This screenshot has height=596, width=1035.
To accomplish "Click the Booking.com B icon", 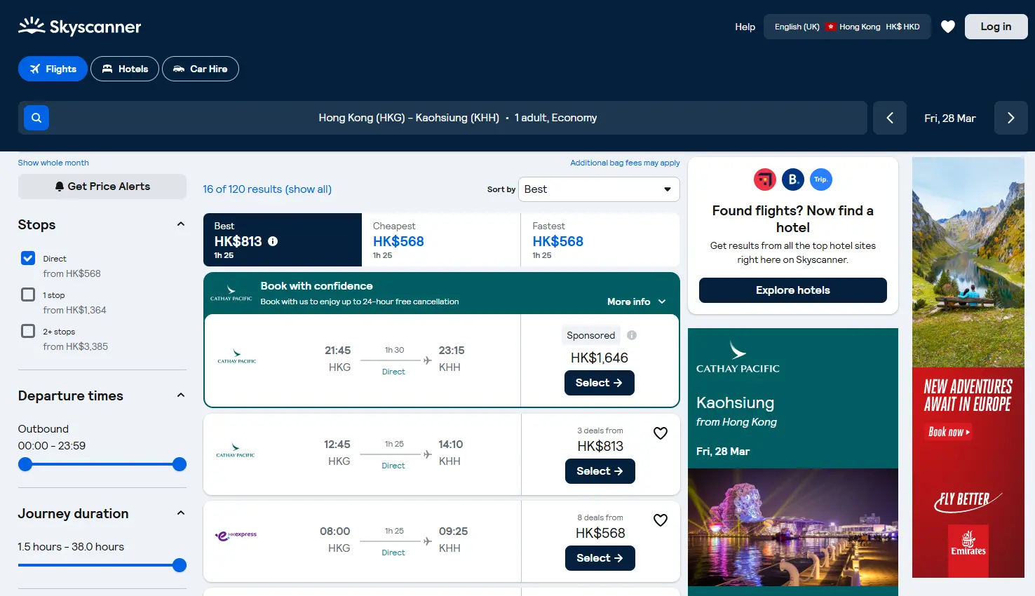I will (x=793, y=180).
